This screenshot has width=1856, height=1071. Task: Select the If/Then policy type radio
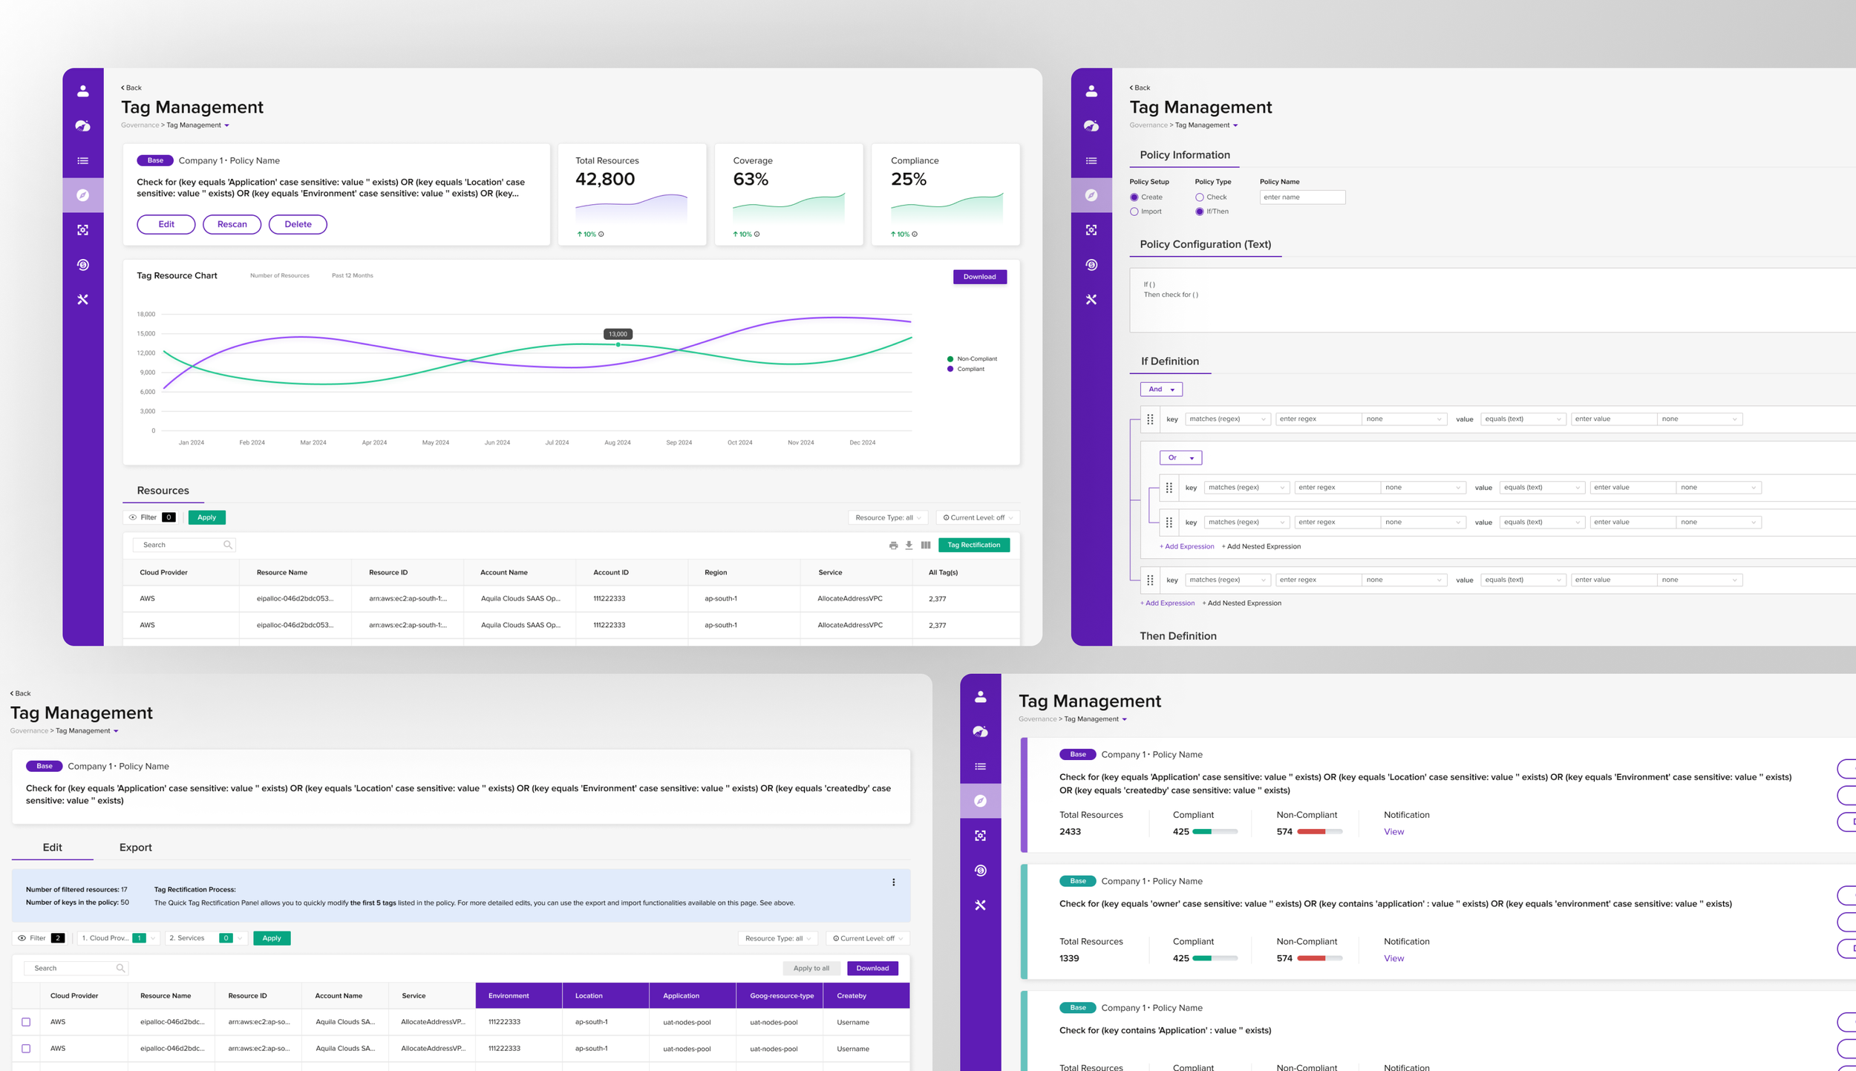click(1200, 212)
